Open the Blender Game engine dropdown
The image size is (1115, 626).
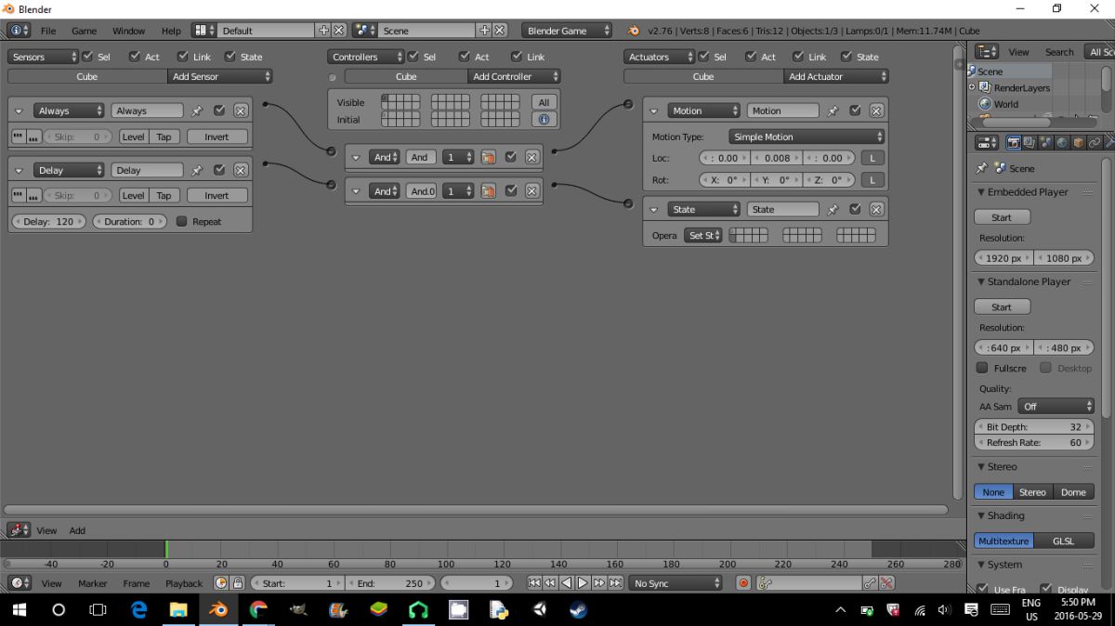pos(567,31)
